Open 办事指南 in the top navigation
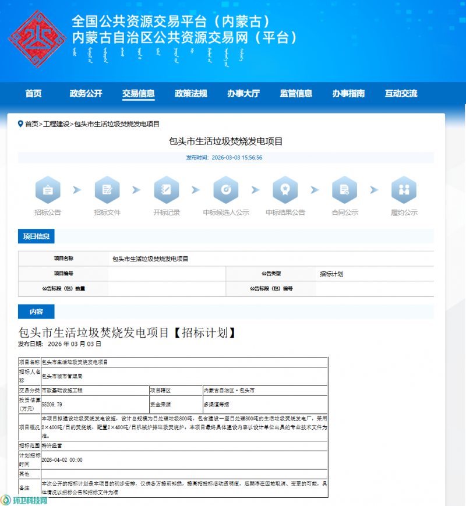Image resolution: width=466 pixels, height=506 pixels. (x=348, y=94)
